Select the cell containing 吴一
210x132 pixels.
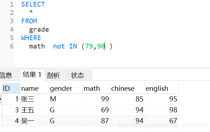[35, 121]
